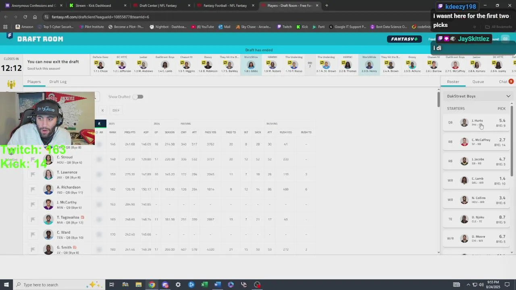
Task: Select D. Njoku in starters roster
Action: coord(477,219)
